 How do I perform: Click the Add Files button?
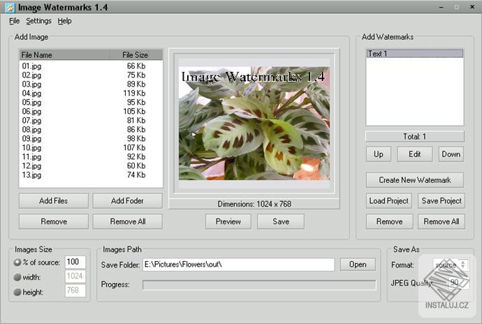[x=54, y=200]
